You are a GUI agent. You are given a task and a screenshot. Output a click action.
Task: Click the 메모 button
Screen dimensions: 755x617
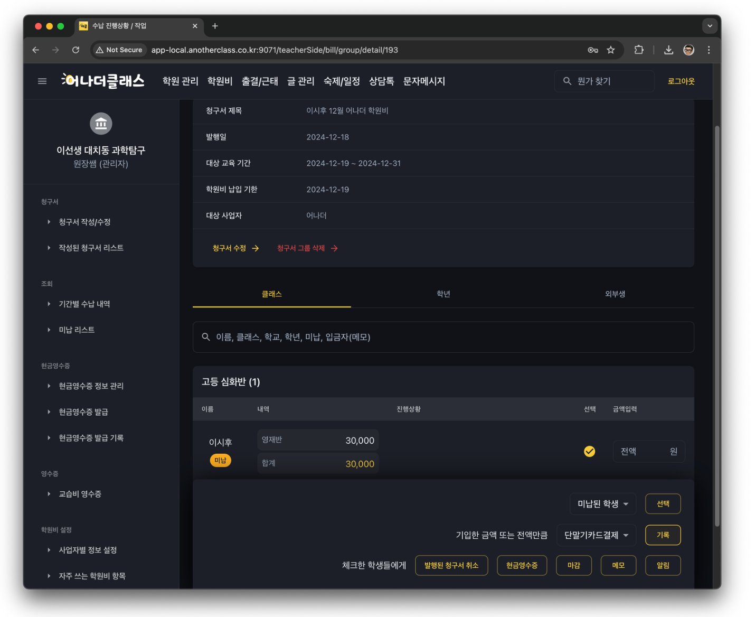(x=618, y=565)
